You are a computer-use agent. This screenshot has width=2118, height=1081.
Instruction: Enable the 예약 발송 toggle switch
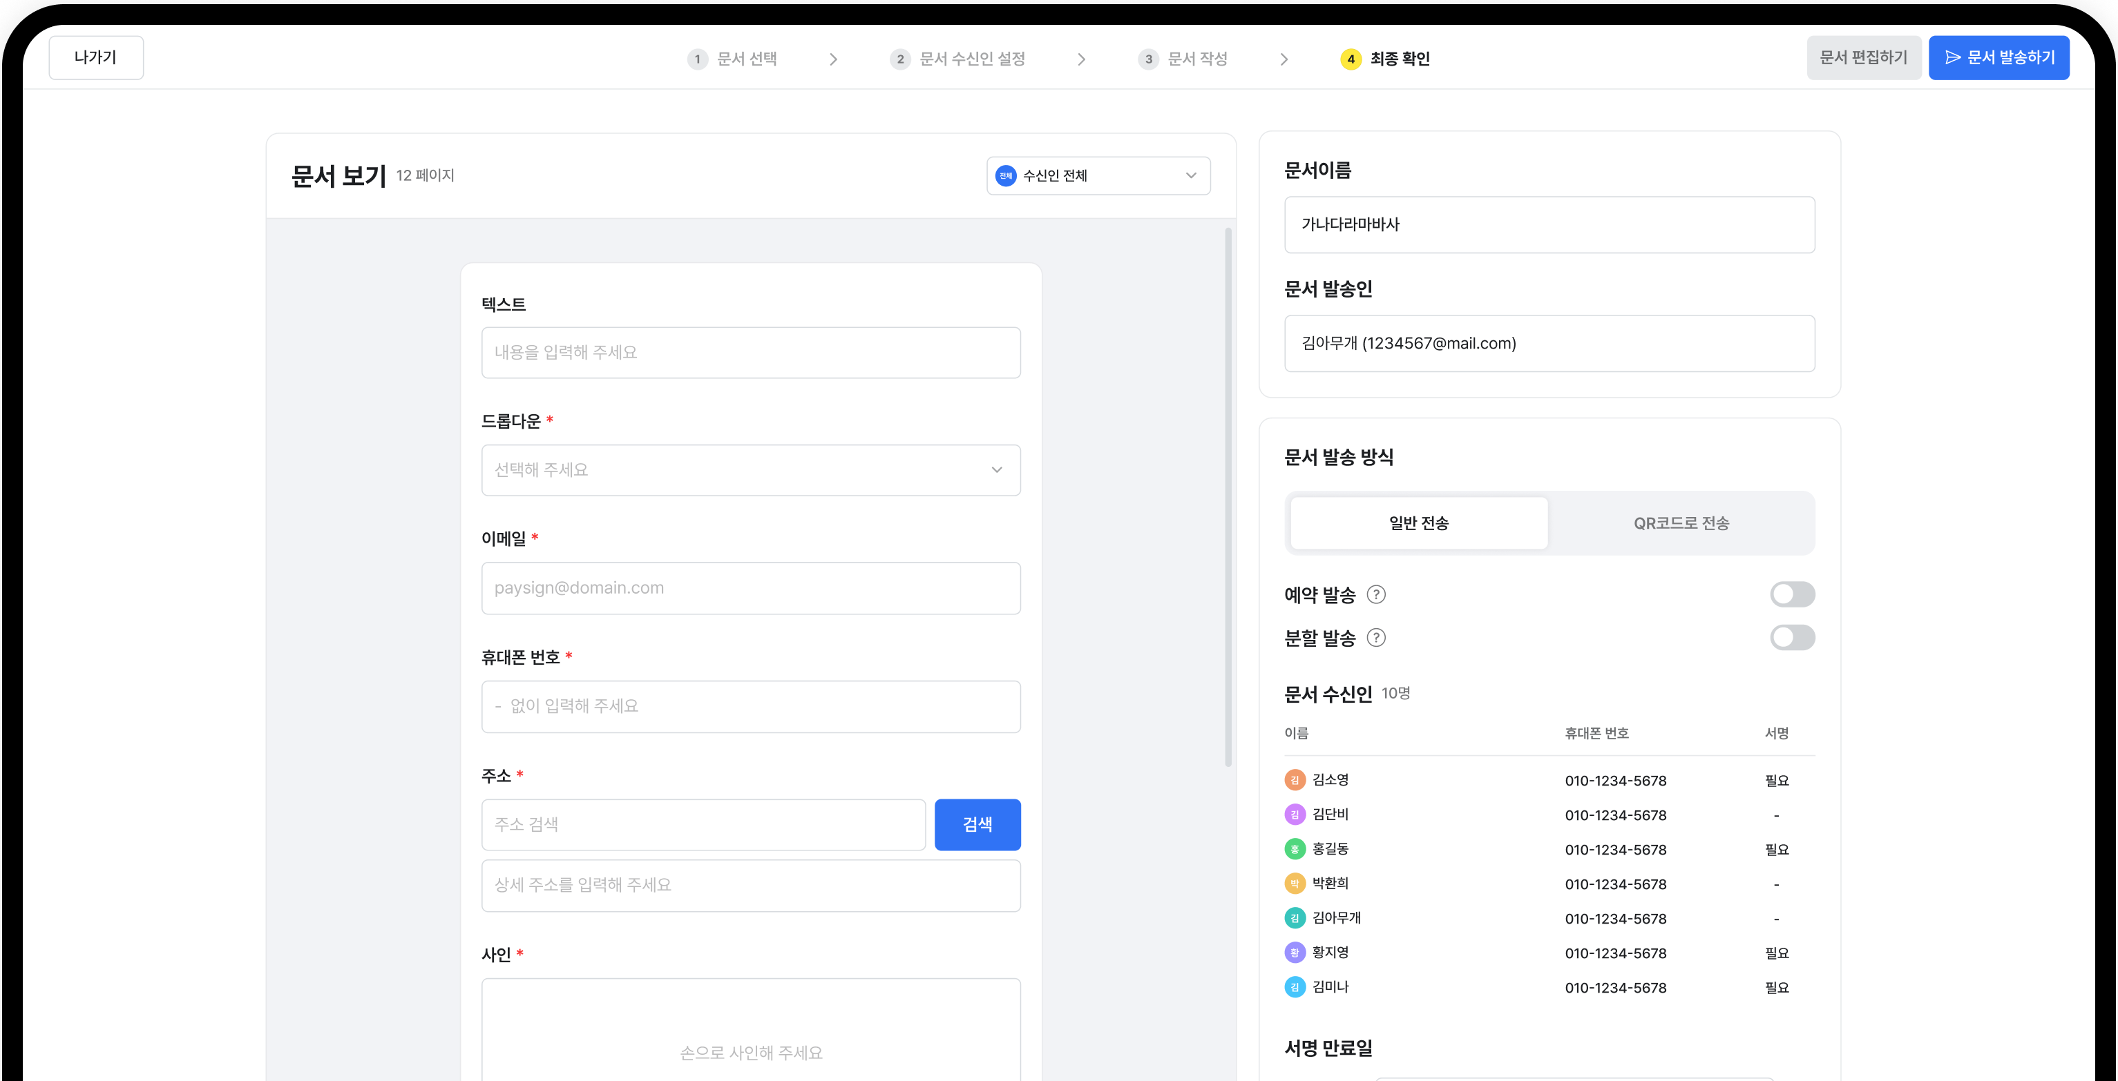(1791, 595)
